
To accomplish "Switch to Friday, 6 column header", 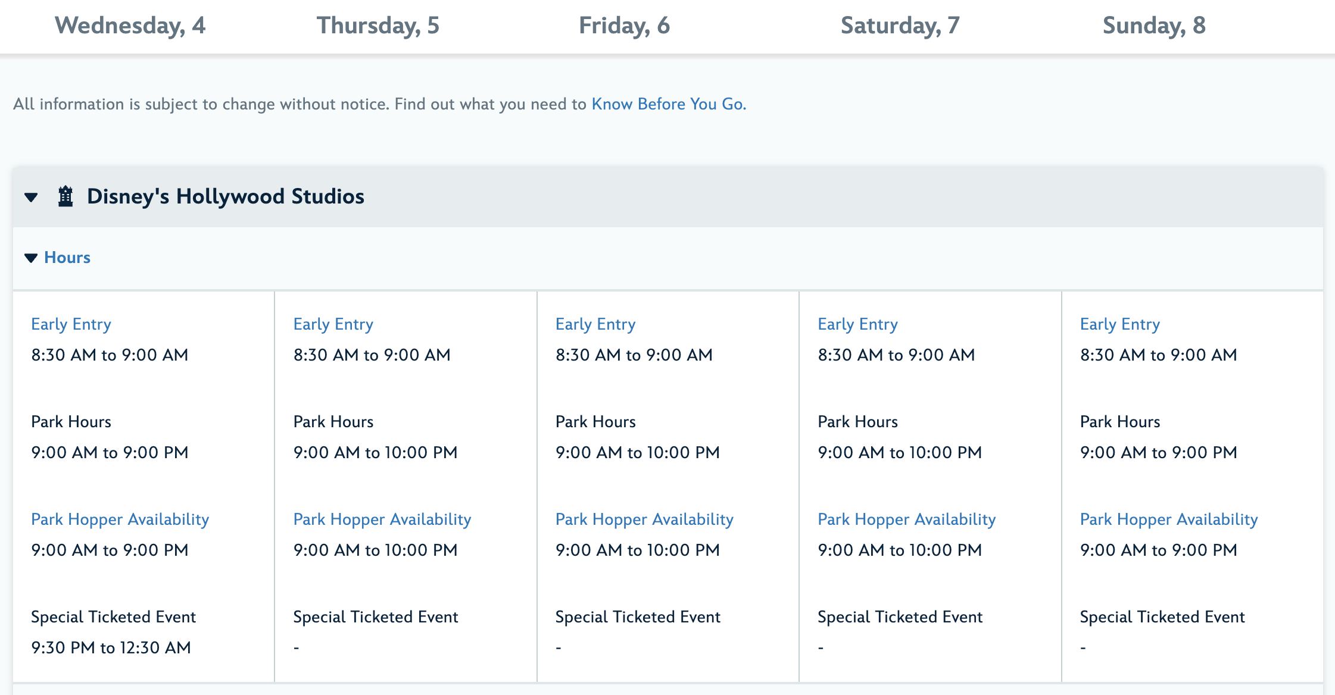I will coord(624,26).
